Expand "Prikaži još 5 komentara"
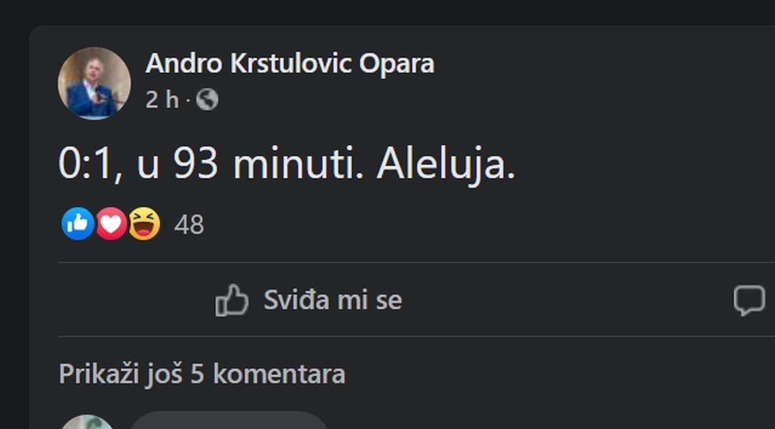This screenshot has width=775, height=429. pos(201,374)
